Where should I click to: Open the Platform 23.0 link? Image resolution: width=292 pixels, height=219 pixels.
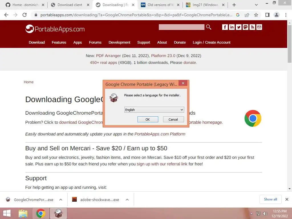tap(163, 56)
